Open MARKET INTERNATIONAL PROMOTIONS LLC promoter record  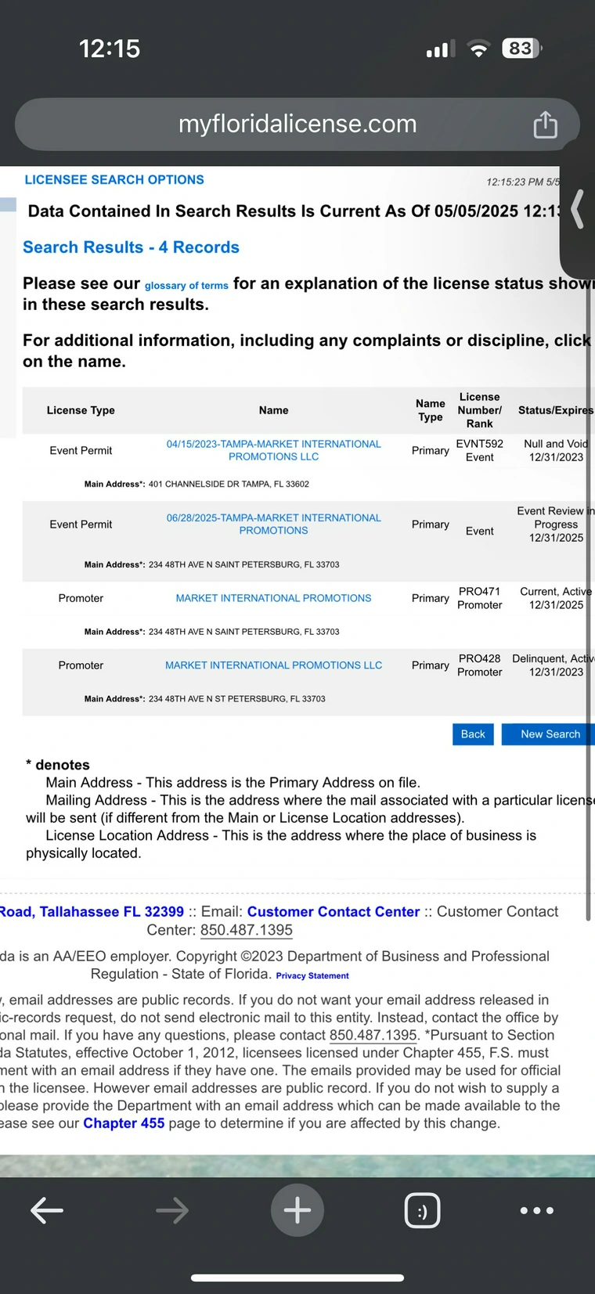point(274,665)
